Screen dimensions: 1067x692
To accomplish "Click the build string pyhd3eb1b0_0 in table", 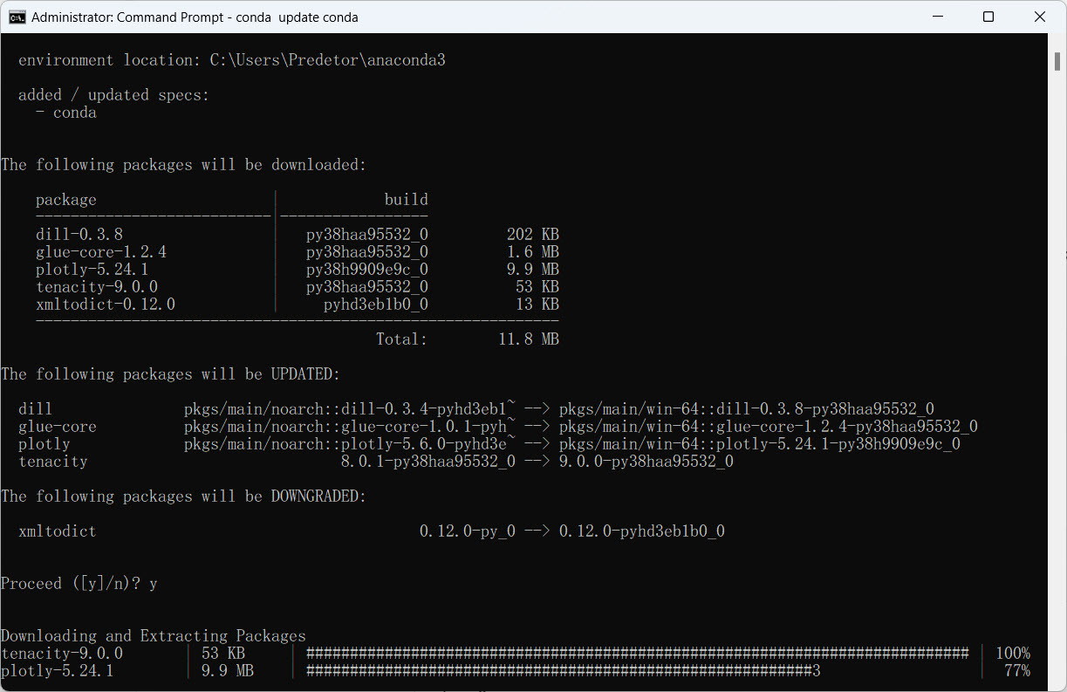I will (376, 305).
